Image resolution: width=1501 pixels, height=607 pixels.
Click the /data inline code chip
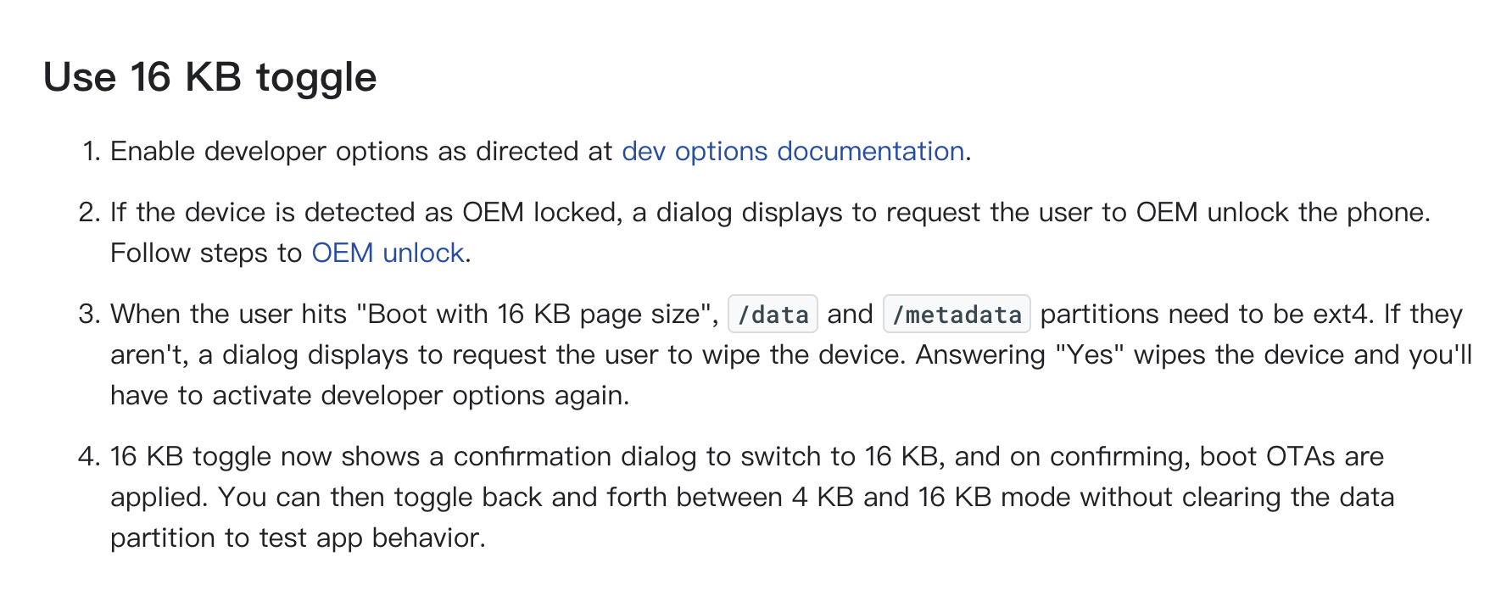[773, 314]
